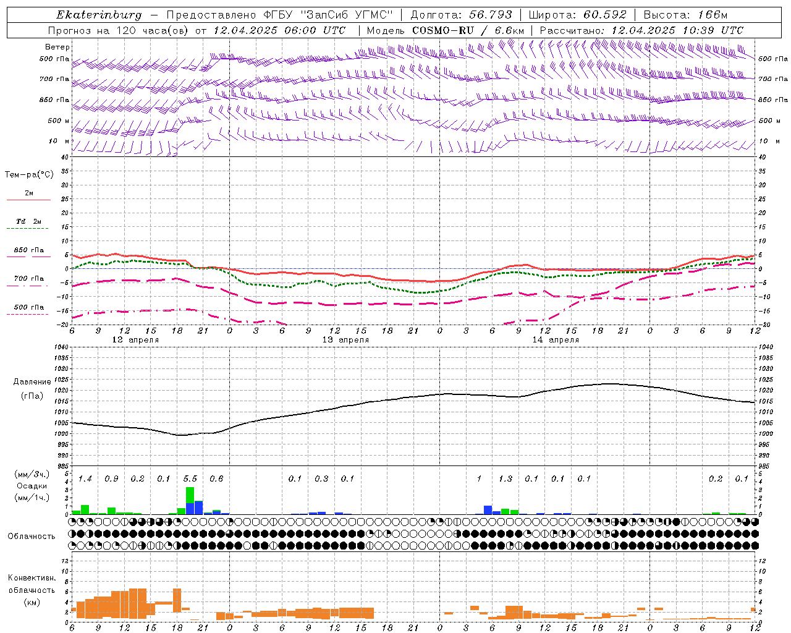Select the '0.9' three-hour precipitation value
The width and height of the screenshot is (791, 633).
tap(111, 479)
